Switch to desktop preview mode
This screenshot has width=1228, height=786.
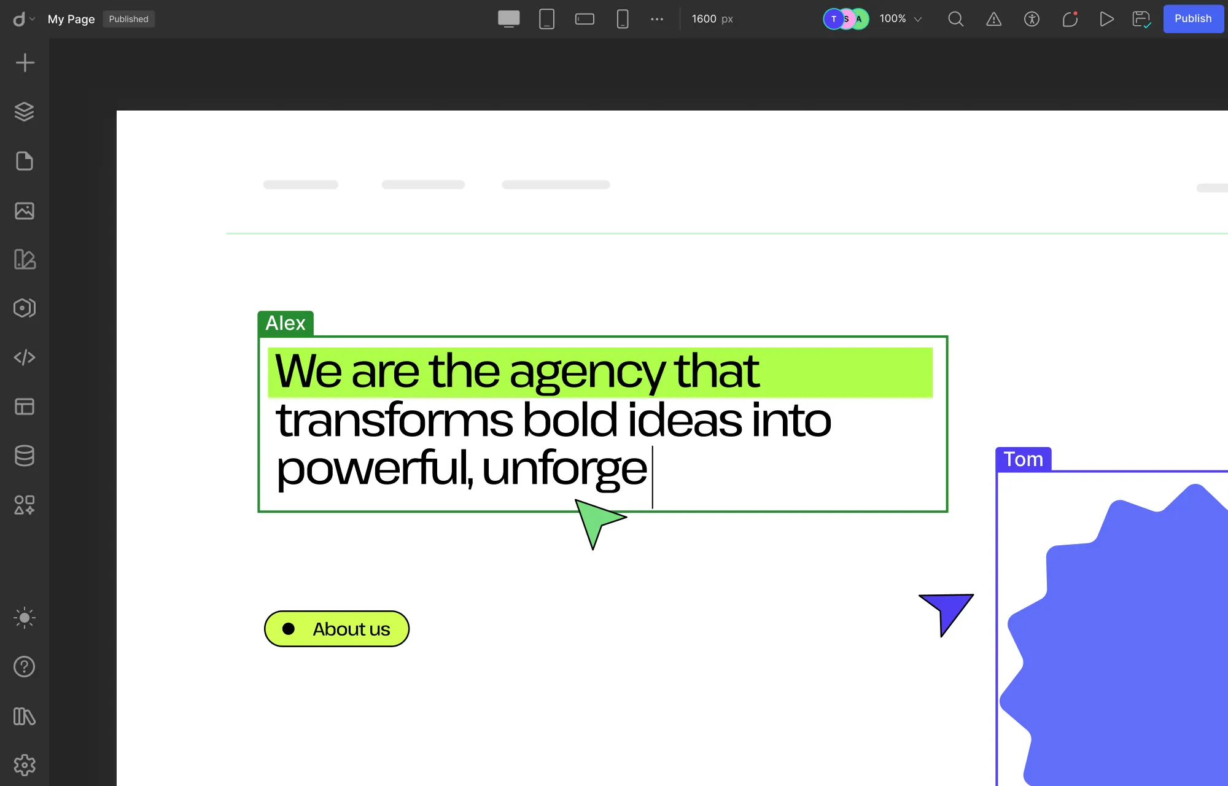[x=509, y=19]
